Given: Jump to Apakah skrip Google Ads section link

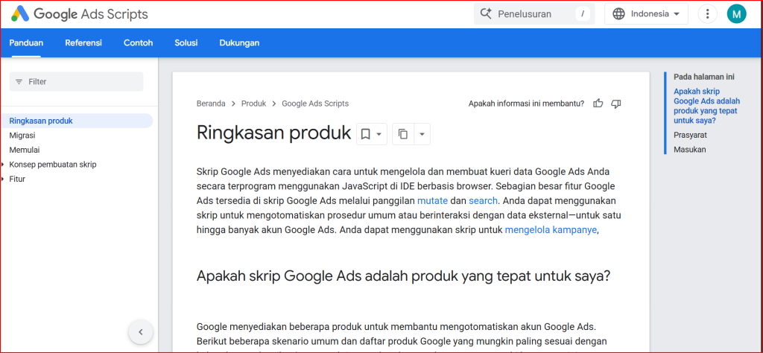Looking at the screenshot, I should [707, 106].
